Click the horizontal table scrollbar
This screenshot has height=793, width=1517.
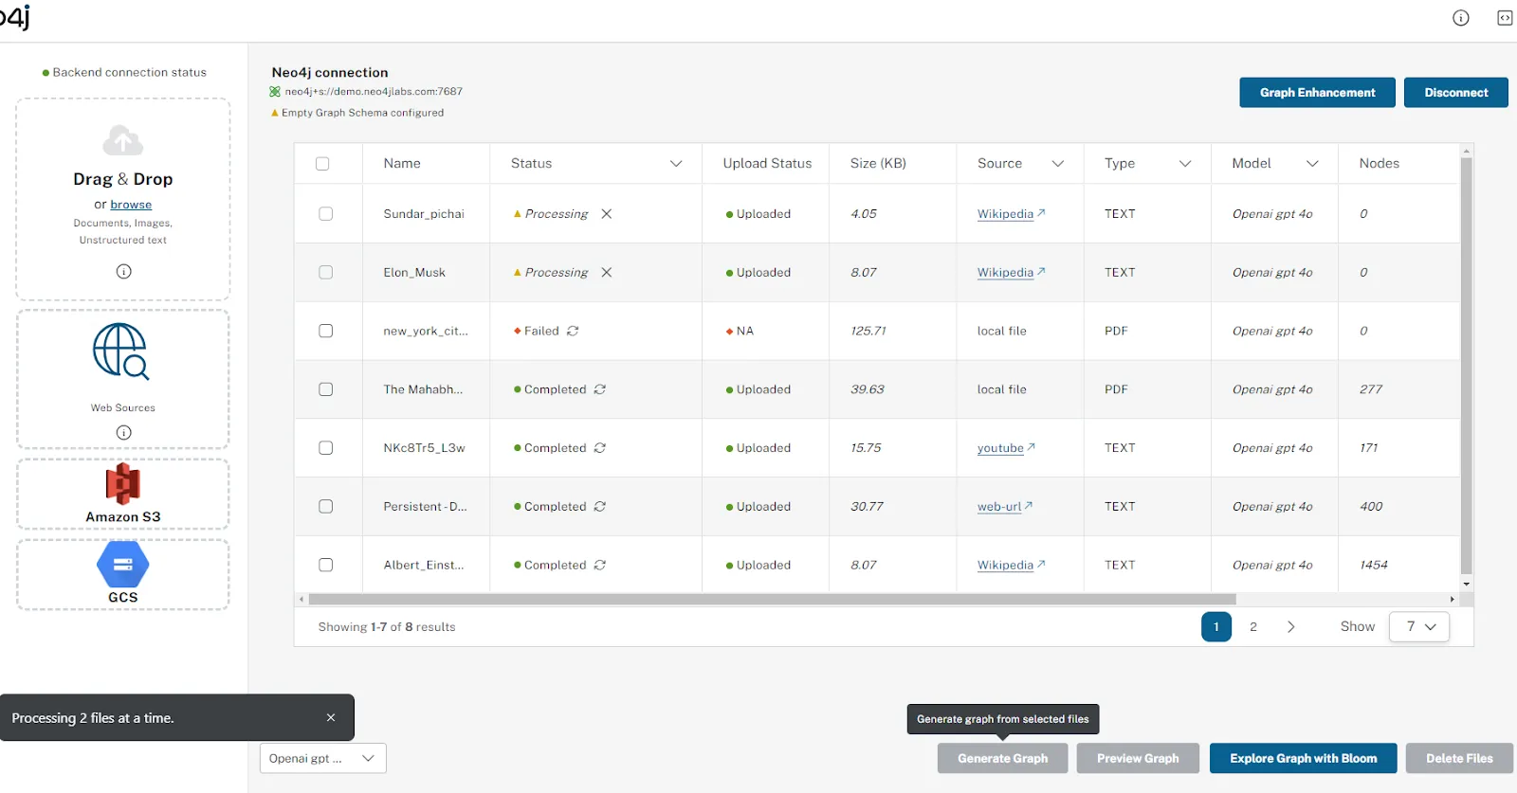(772, 599)
